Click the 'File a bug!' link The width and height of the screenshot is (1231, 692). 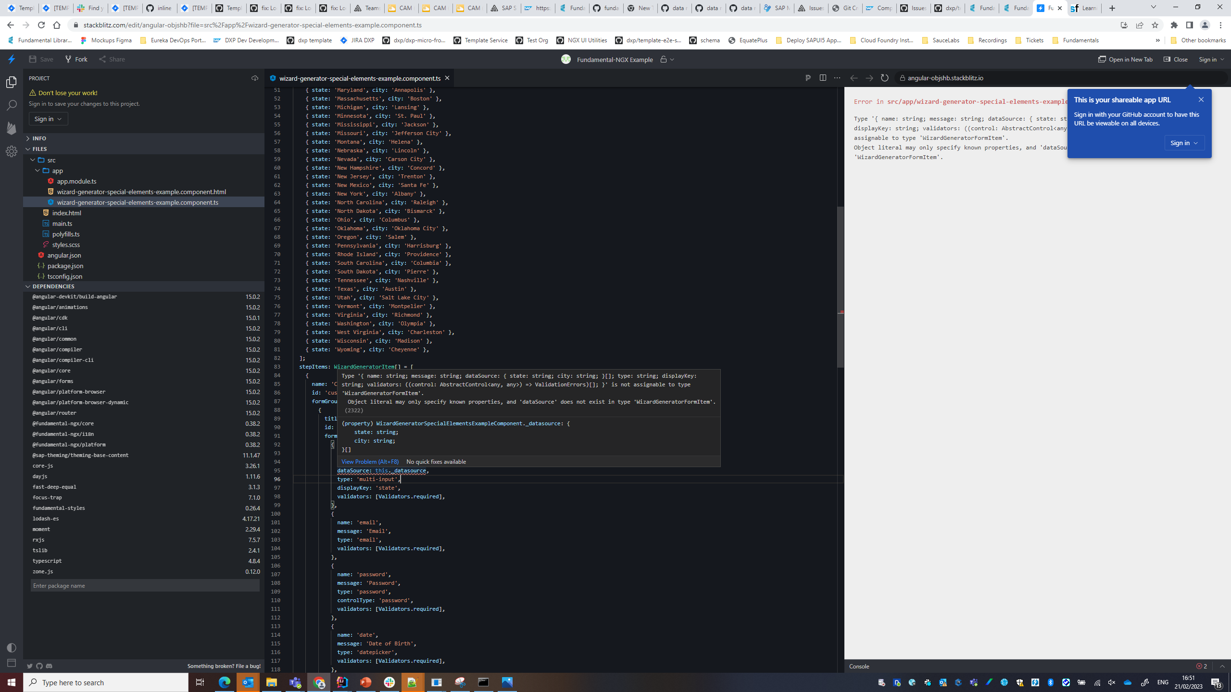pyautogui.click(x=247, y=666)
